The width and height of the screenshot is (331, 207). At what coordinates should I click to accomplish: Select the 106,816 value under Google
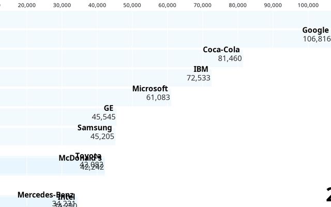tap(317, 39)
